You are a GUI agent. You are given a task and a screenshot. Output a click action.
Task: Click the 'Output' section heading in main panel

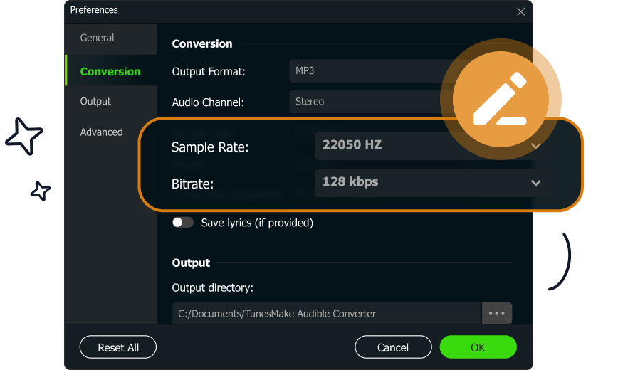tap(191, 263)
